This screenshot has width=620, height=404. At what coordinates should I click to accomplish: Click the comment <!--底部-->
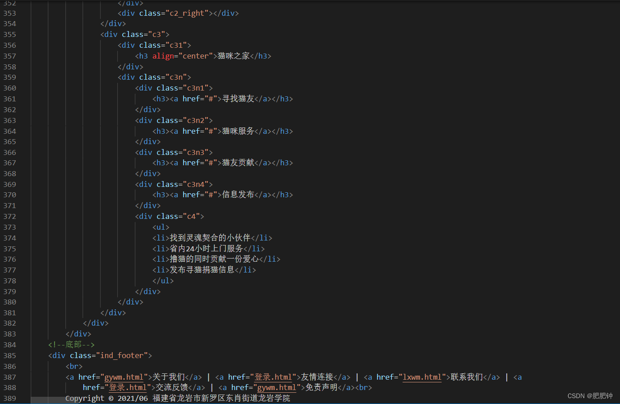tap(71, 345)
